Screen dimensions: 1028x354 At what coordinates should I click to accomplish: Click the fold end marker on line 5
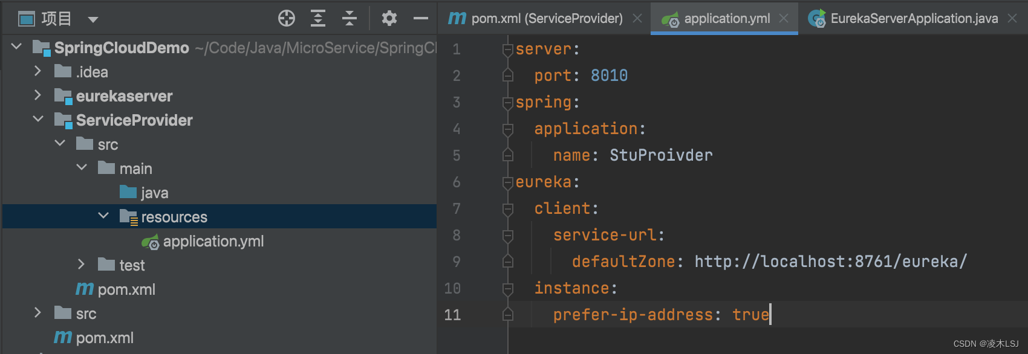(x=508, y=155)
